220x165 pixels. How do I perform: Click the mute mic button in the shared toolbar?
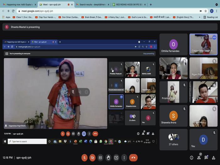[63, 134]
